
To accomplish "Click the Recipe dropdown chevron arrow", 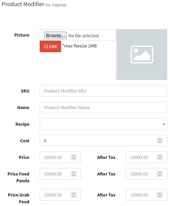I will coord(164,124).
